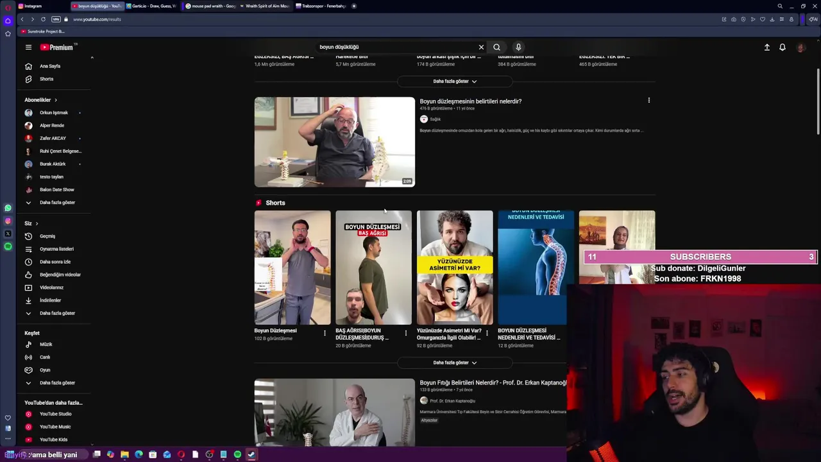Open the notifications bell
Image resolution: width=821 pixels, height=462 pixels.
pyautogui.click(x=783, y=47)
